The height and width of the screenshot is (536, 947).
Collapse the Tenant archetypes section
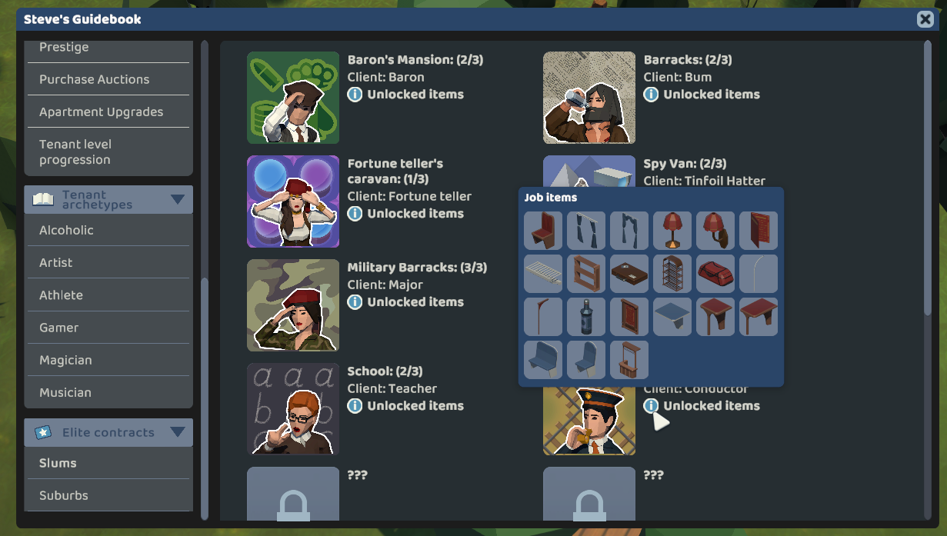(178, 200)
